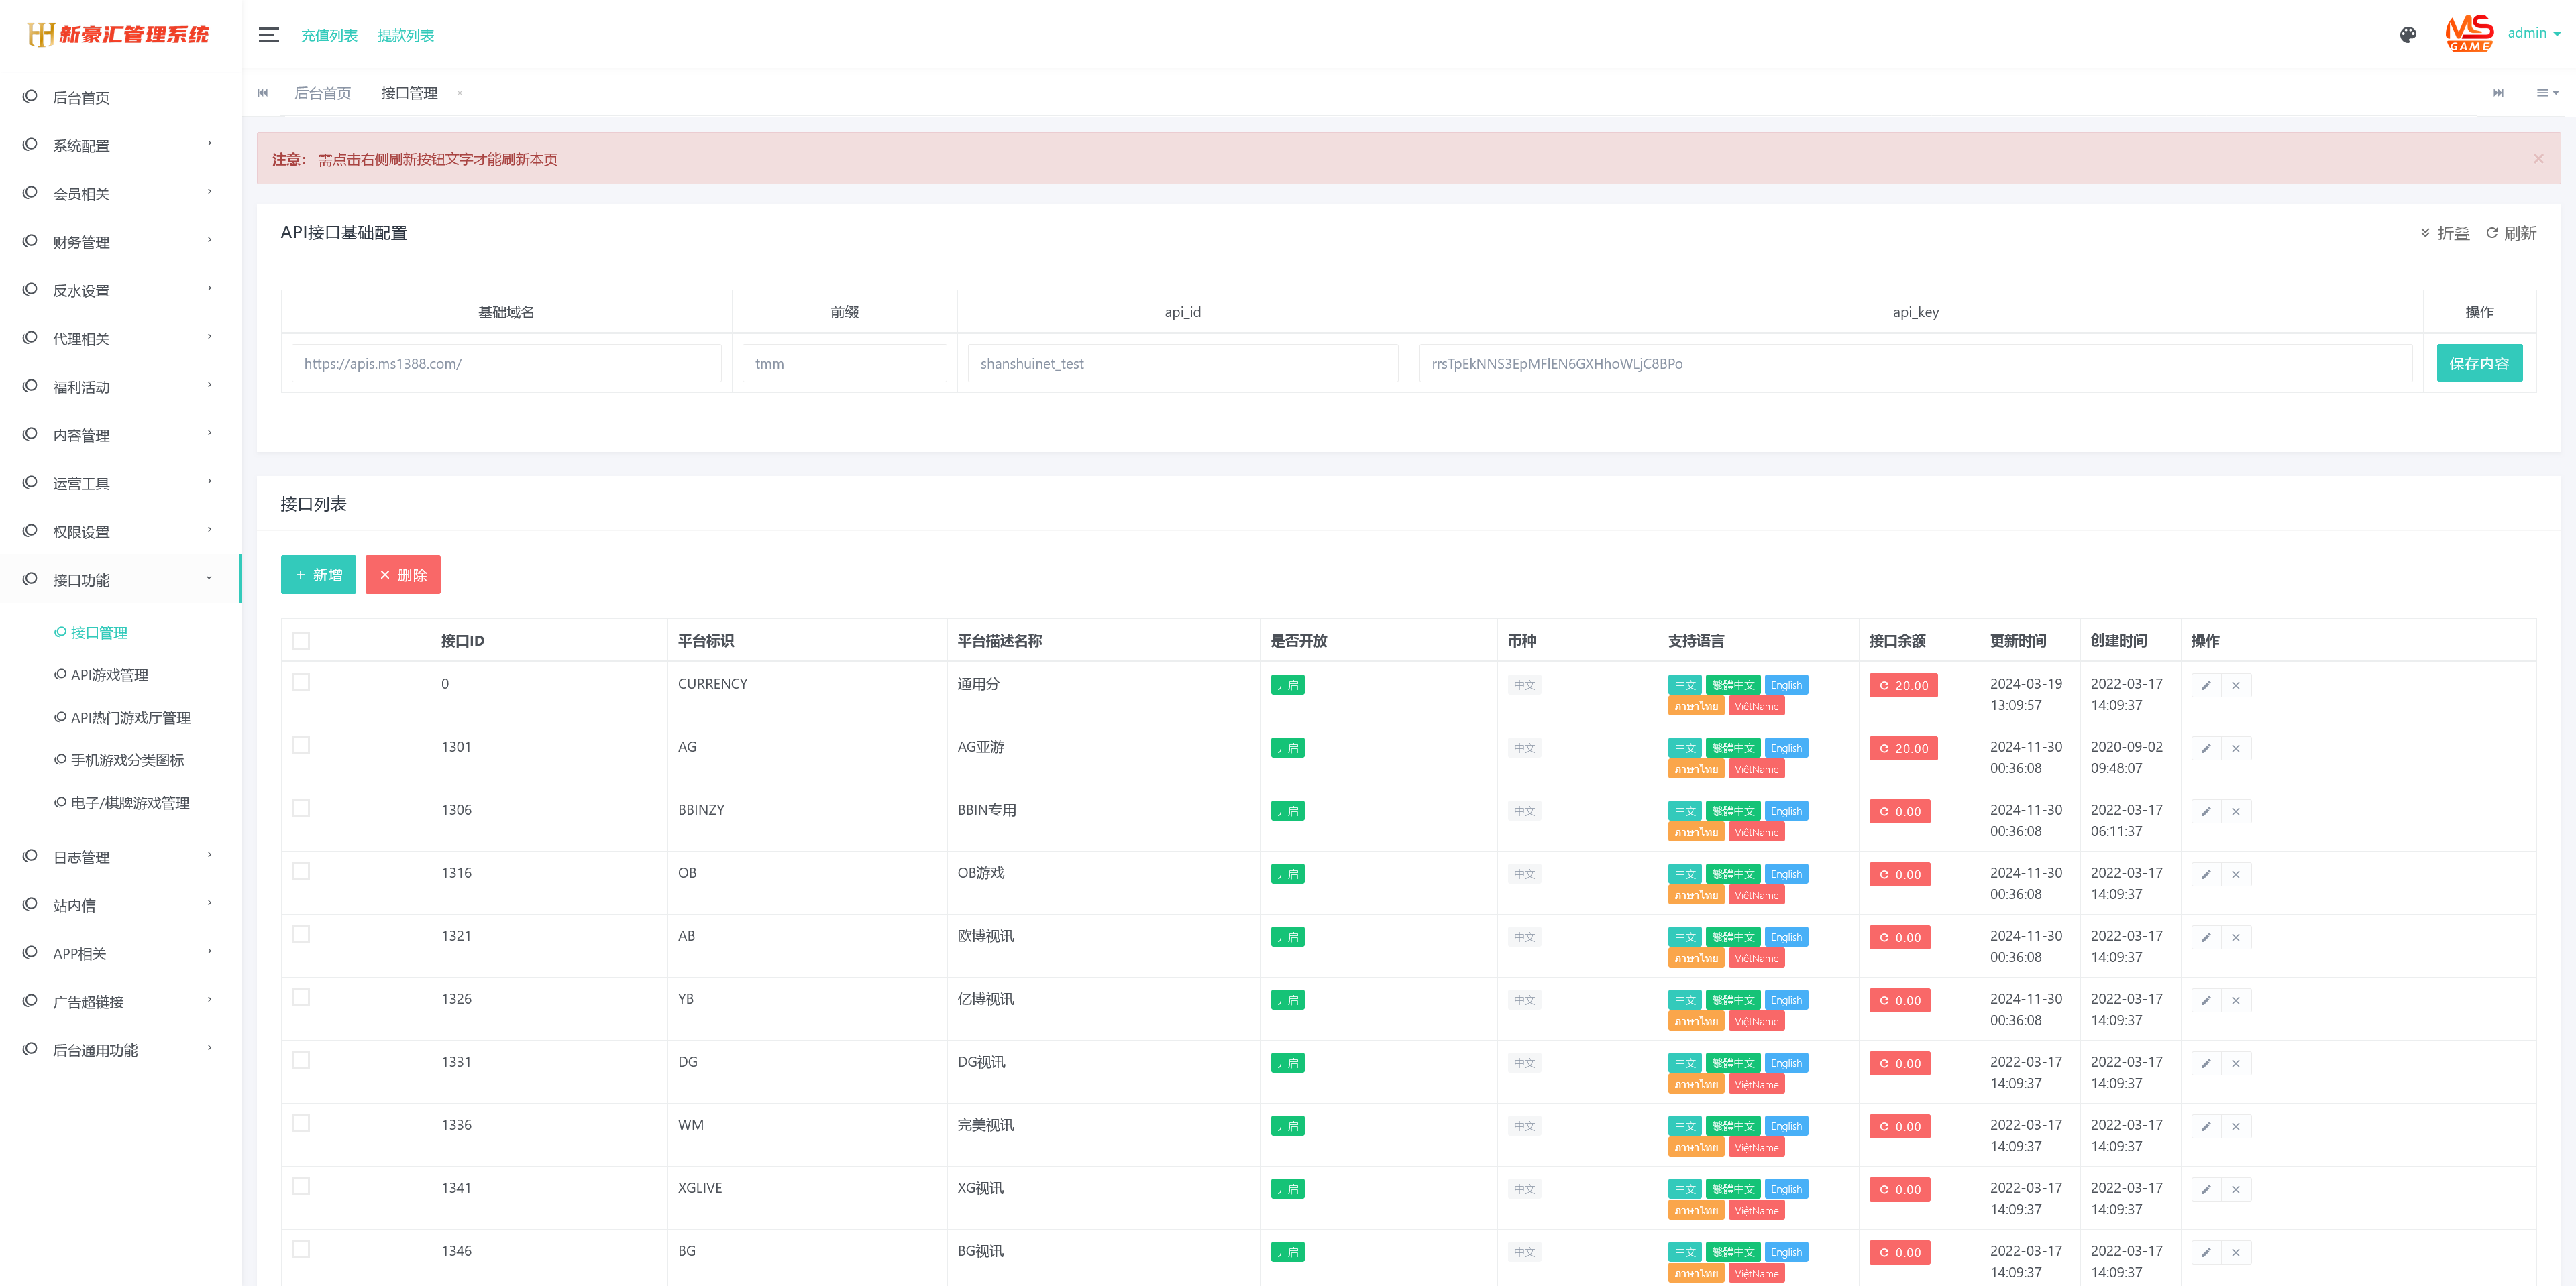2576x1286 pixels.
Task: Refresh DG balance 0.00 badge
Action: [1900, 1063]
